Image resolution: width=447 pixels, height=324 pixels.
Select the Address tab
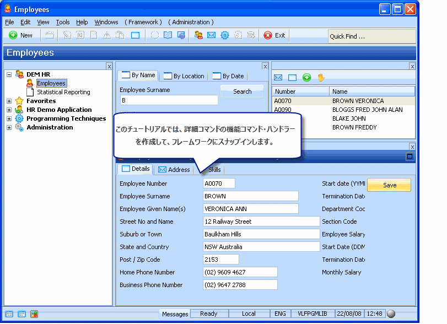pyautogui.click(x=174, y=170)
